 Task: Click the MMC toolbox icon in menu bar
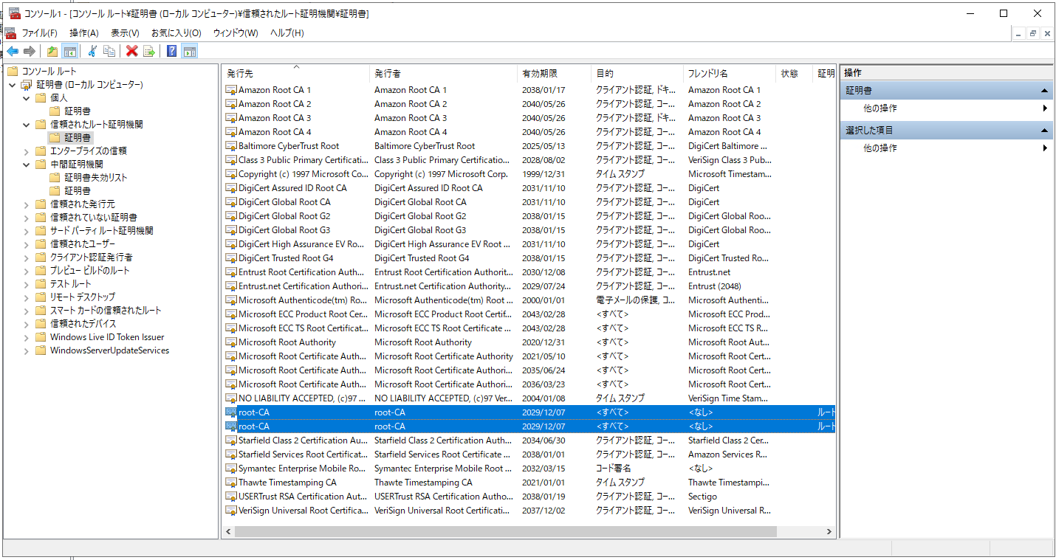click(x=10, y=32)
